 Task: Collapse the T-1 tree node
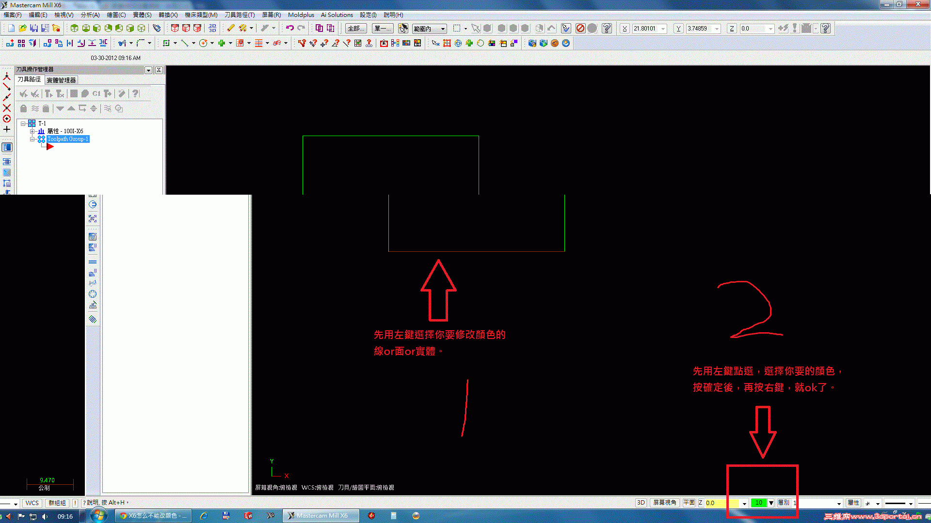coord(23,123)
